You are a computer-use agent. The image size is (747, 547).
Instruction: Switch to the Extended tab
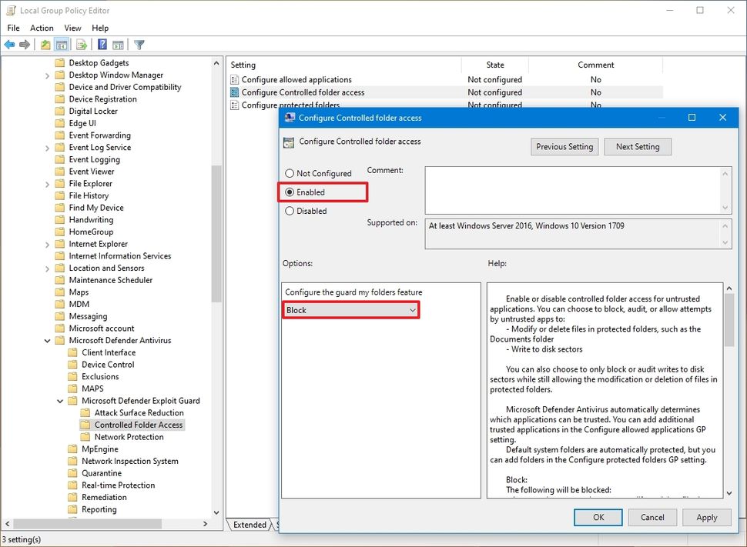tap(250, 525)
